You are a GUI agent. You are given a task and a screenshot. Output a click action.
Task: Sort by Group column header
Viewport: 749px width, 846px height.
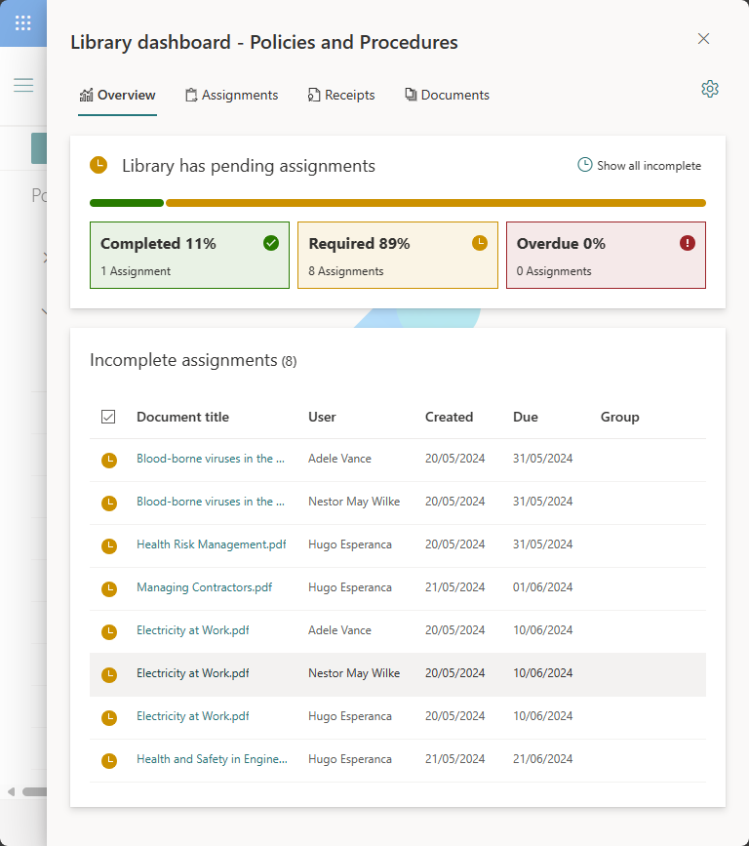(619, 417)
